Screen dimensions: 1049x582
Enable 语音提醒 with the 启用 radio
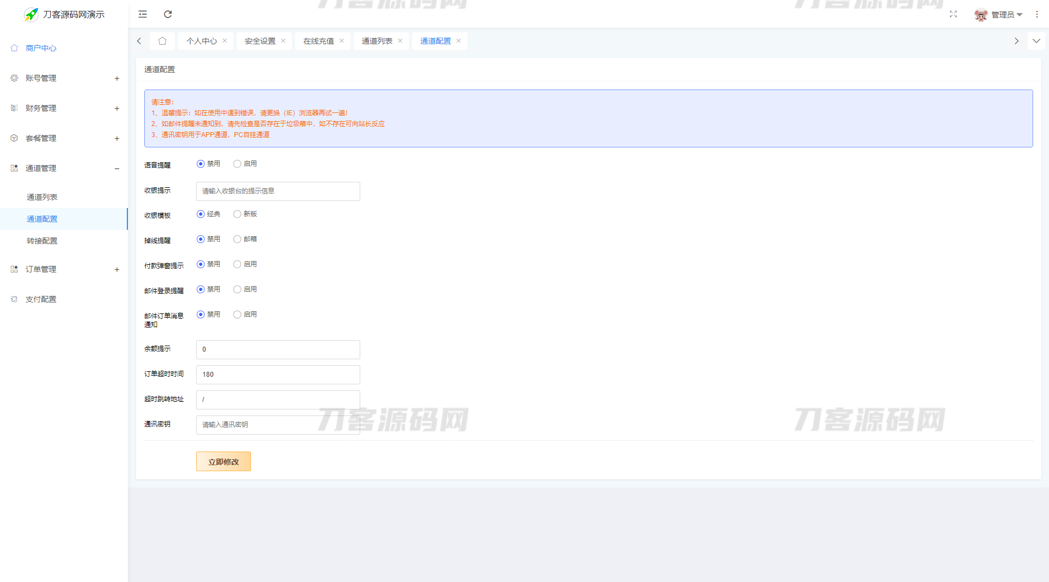coord(237,164)
